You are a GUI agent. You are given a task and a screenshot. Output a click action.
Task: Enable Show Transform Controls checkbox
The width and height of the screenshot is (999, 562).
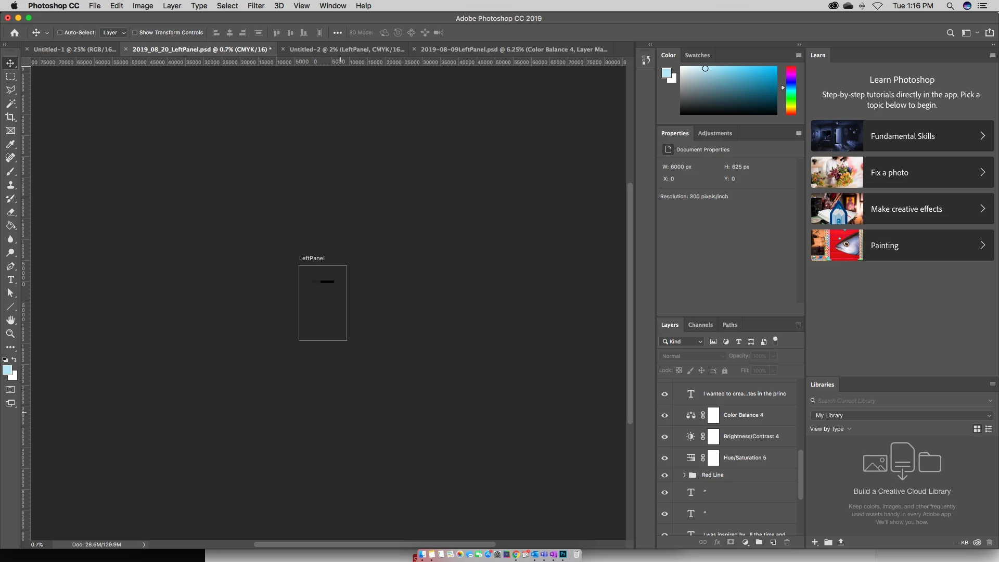coord(135,32)
